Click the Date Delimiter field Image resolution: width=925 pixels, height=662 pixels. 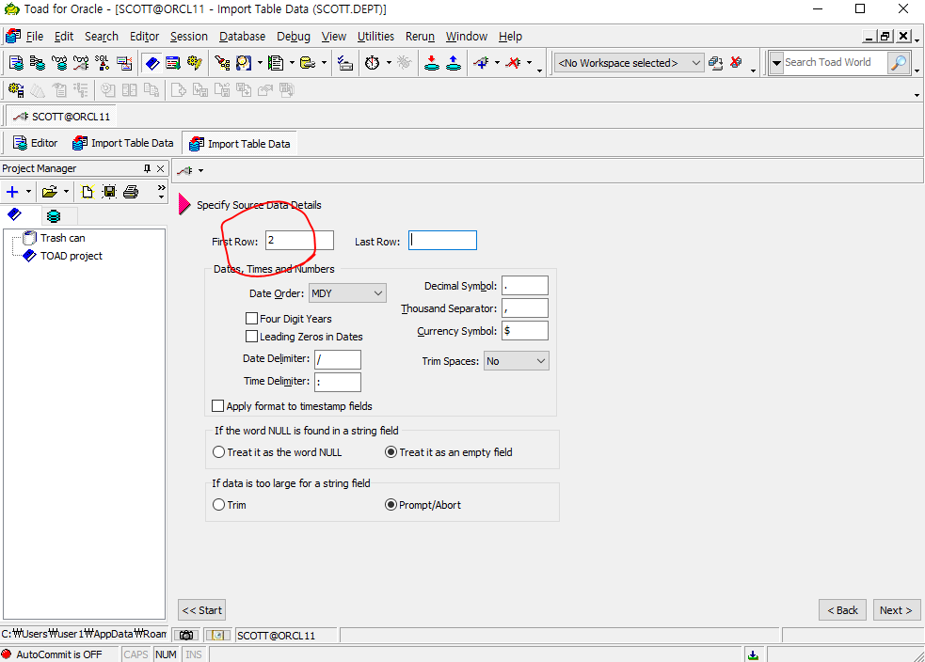click(x=338, y=359)
